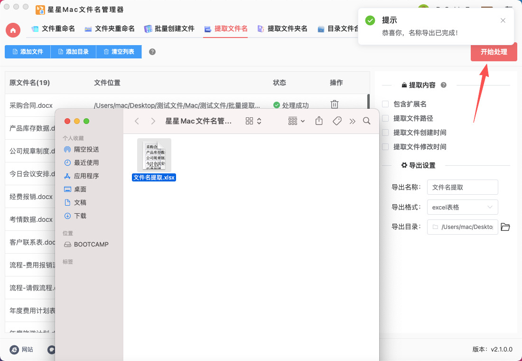Viewport: 522px width, 361px height.
Task: Click 清空列表 button
Action: coord(119,52)
